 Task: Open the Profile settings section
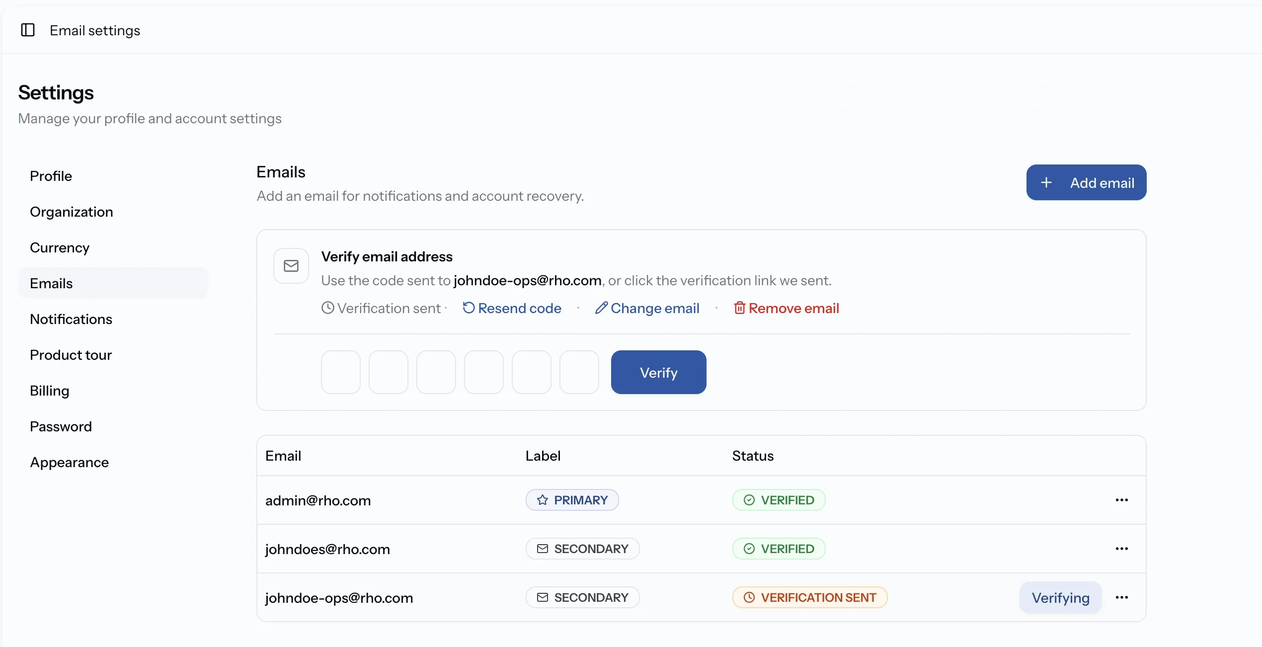(113, 176)
